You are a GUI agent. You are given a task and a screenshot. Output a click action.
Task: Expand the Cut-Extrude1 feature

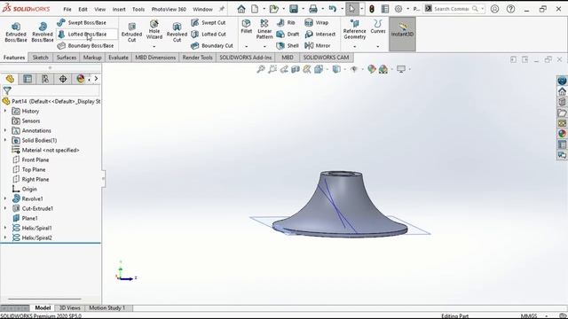5,209
